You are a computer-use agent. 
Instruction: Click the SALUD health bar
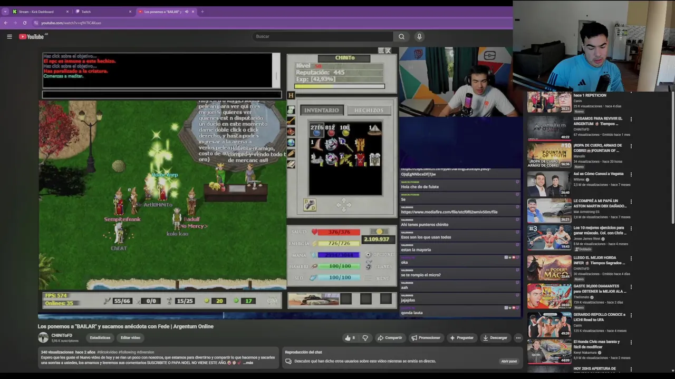(339, 232)
